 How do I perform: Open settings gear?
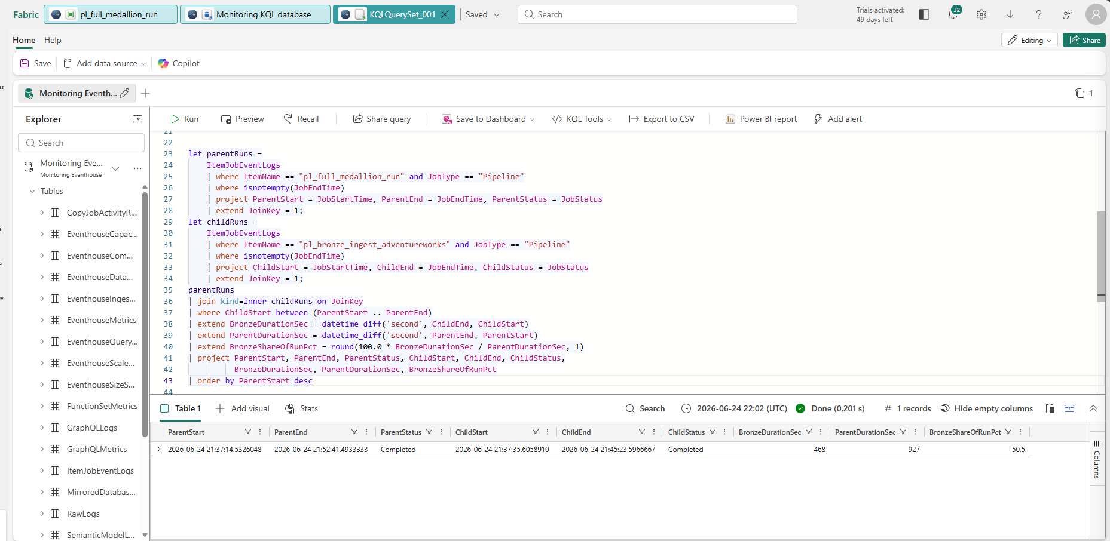[x=981, y=14]
